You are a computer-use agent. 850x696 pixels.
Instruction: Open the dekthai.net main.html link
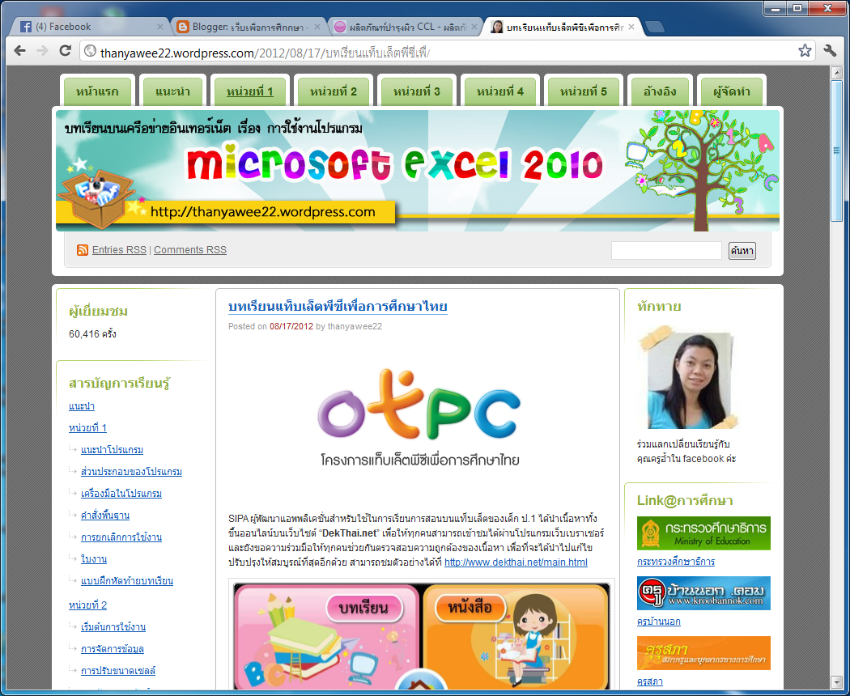click(516, 562)
